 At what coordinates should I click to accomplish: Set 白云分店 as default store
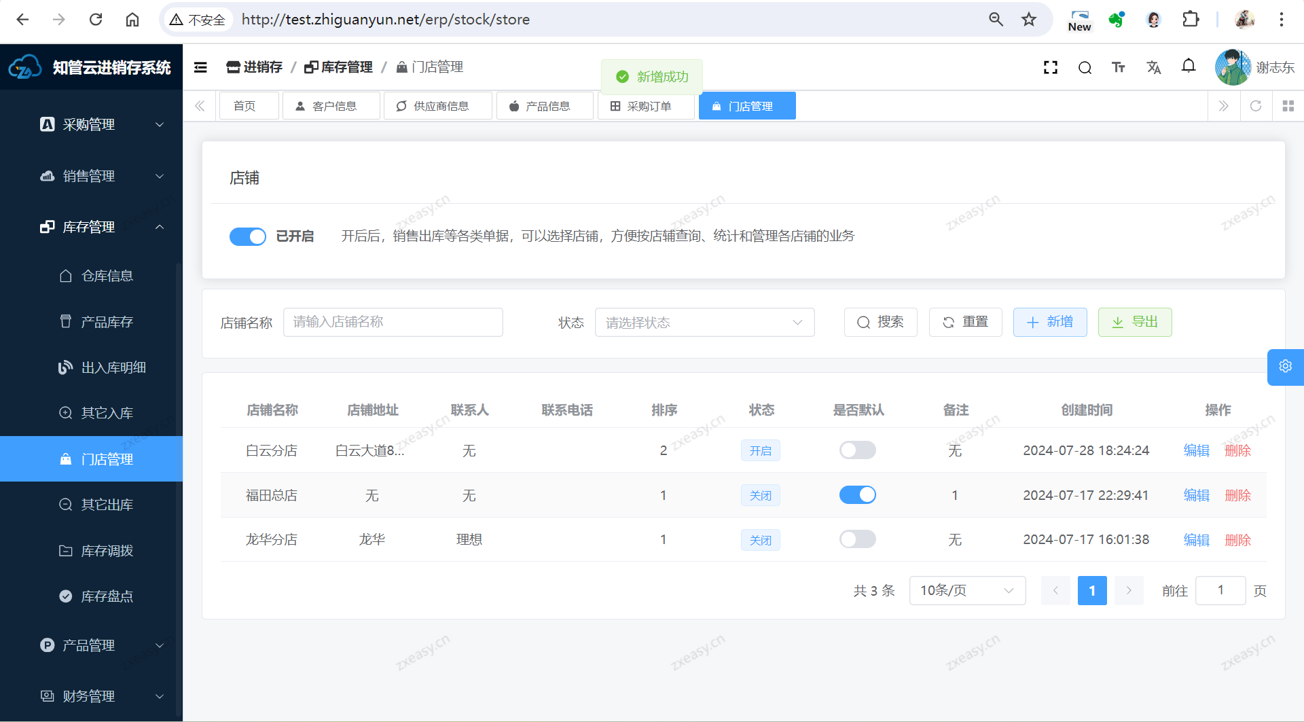tap(857, 450)
